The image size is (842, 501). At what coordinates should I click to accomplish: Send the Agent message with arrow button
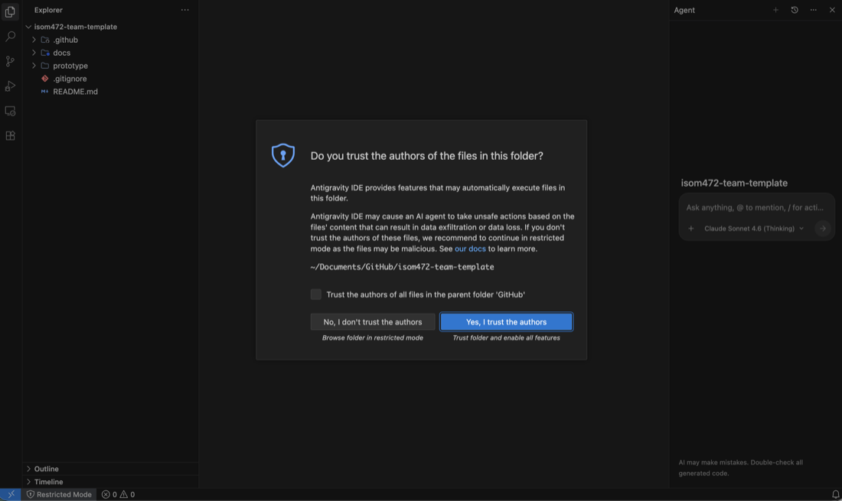(x=822, y=229)
